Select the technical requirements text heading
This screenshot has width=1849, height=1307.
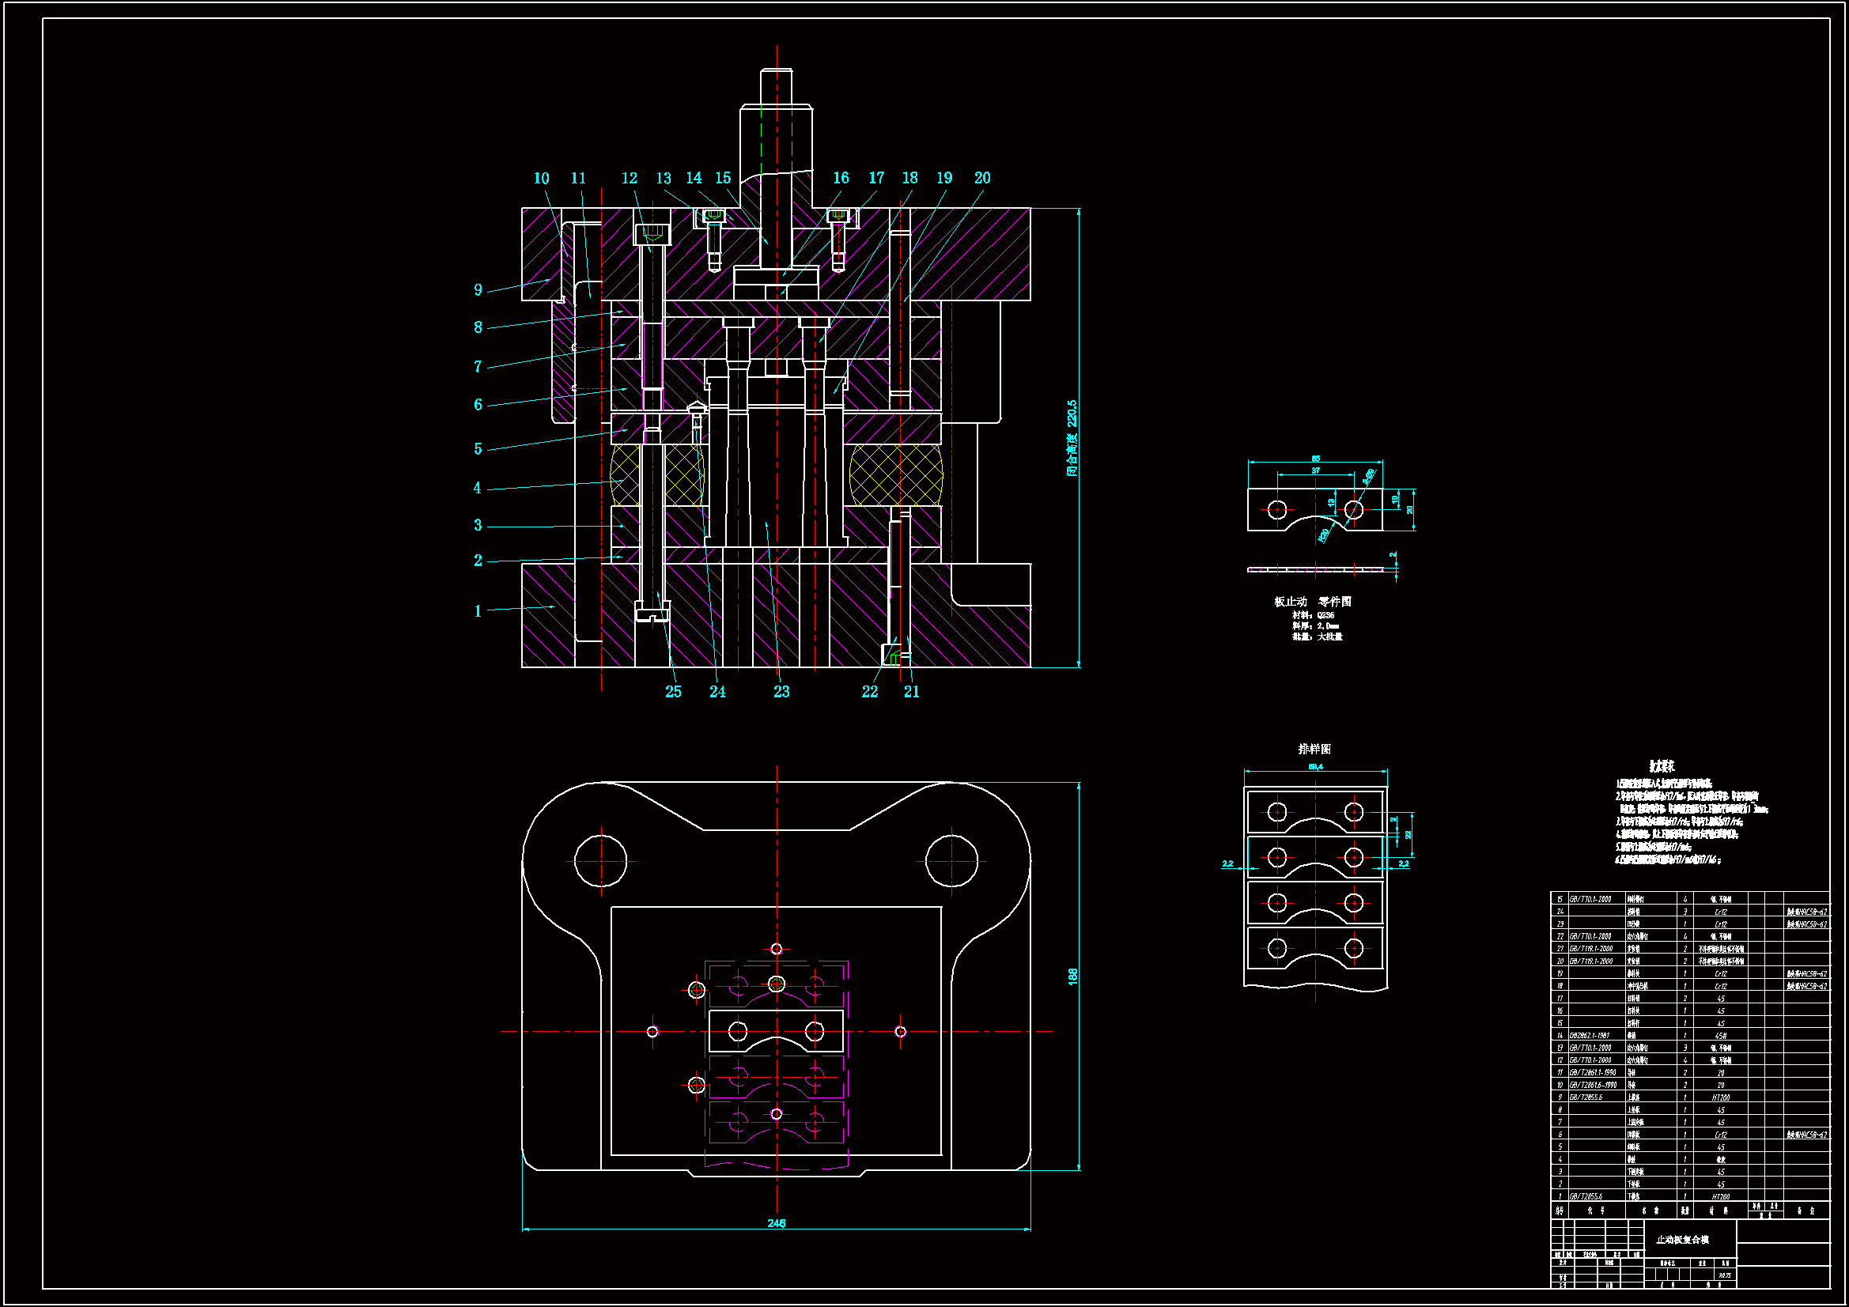[x=1661, y=767]
